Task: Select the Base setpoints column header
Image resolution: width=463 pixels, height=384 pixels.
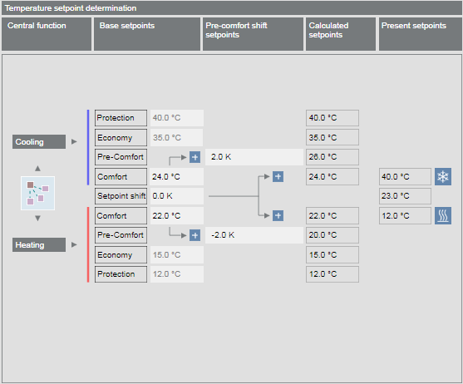Action: point(147,34)
